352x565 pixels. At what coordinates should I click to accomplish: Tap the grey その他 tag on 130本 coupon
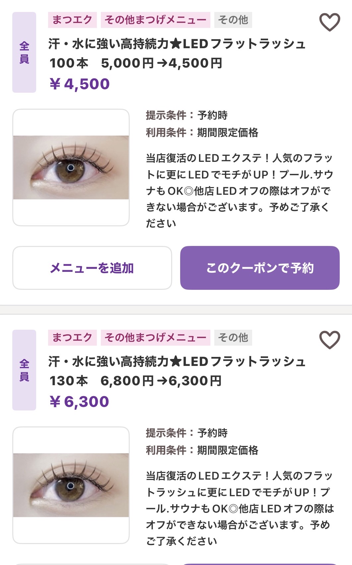pyautogui.click(x=233, y=338)
